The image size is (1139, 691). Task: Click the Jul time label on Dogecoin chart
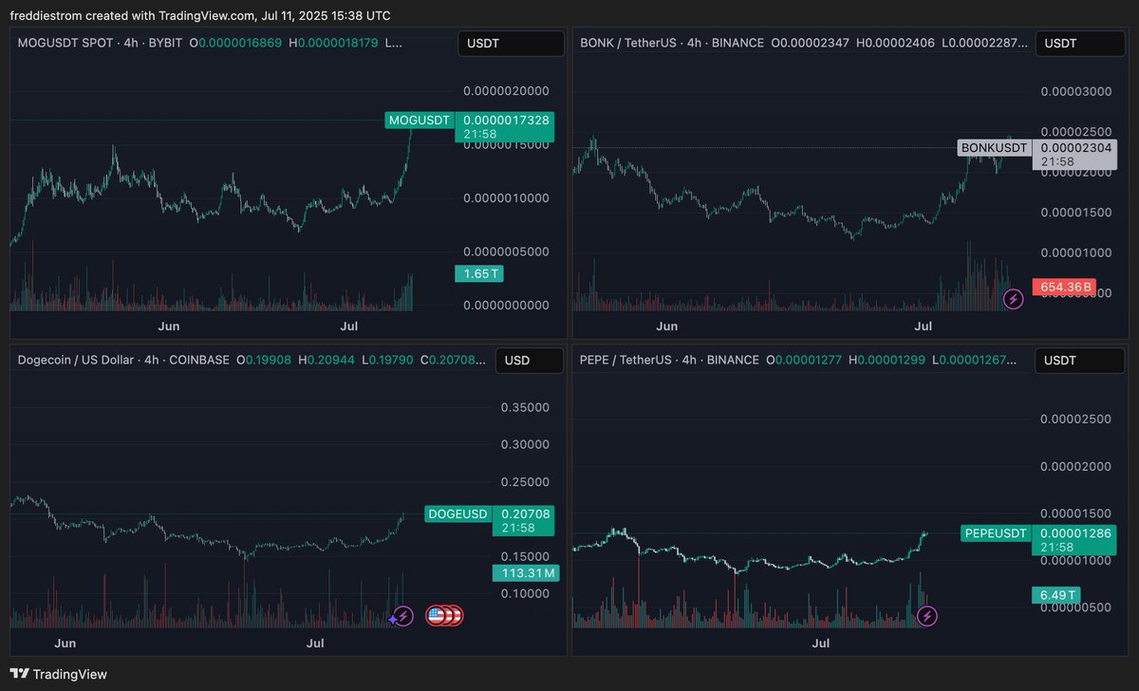coord(316,643)
